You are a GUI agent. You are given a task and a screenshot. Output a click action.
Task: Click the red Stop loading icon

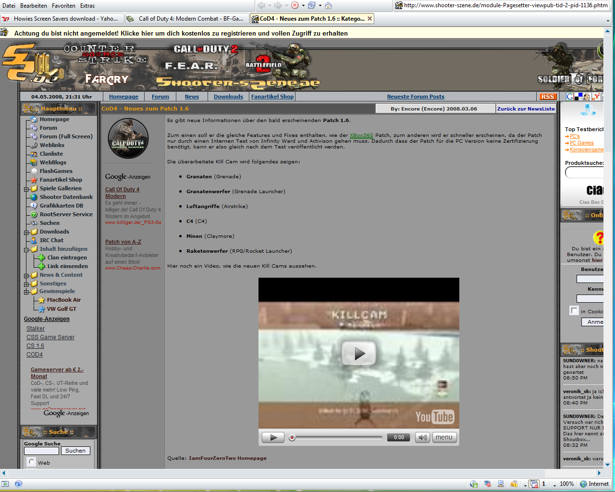295,5
